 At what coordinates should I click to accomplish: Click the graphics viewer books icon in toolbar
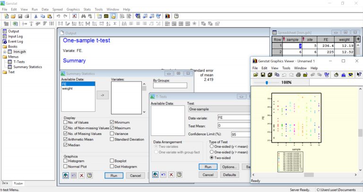[x=167, y=16]
